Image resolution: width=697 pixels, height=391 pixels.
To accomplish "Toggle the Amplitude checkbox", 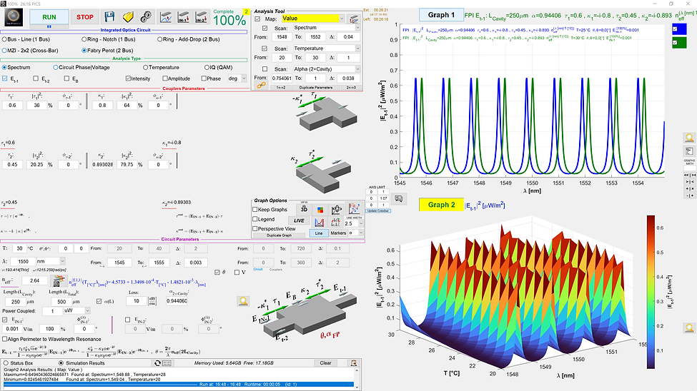I will pyautogui.click(x=165, y=78).
